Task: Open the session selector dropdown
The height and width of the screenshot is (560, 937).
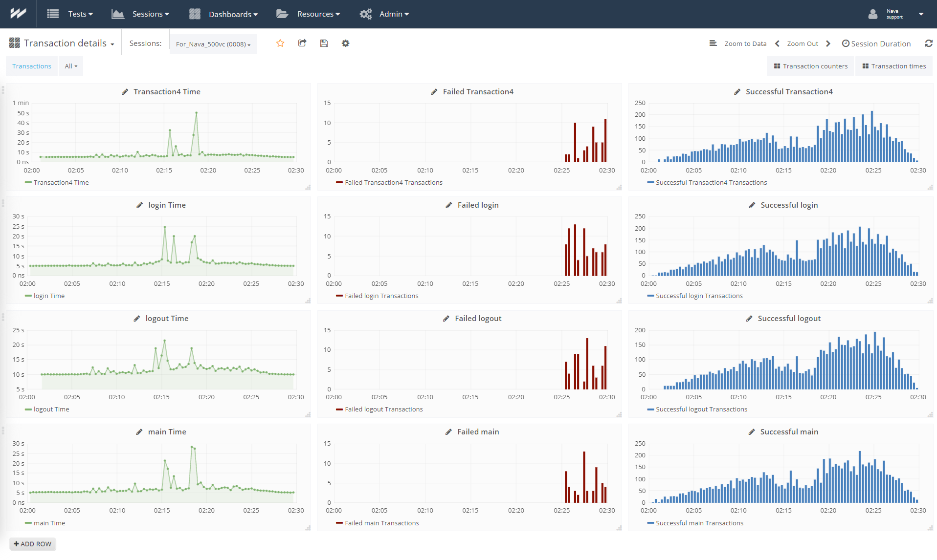Action: 213,44
